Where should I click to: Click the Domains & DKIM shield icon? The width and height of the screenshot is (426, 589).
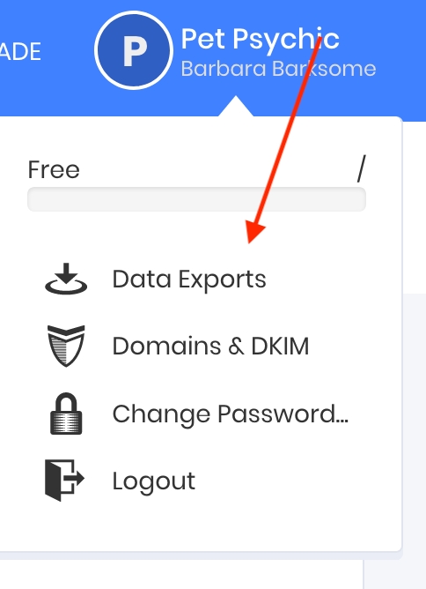coord(66,346)
